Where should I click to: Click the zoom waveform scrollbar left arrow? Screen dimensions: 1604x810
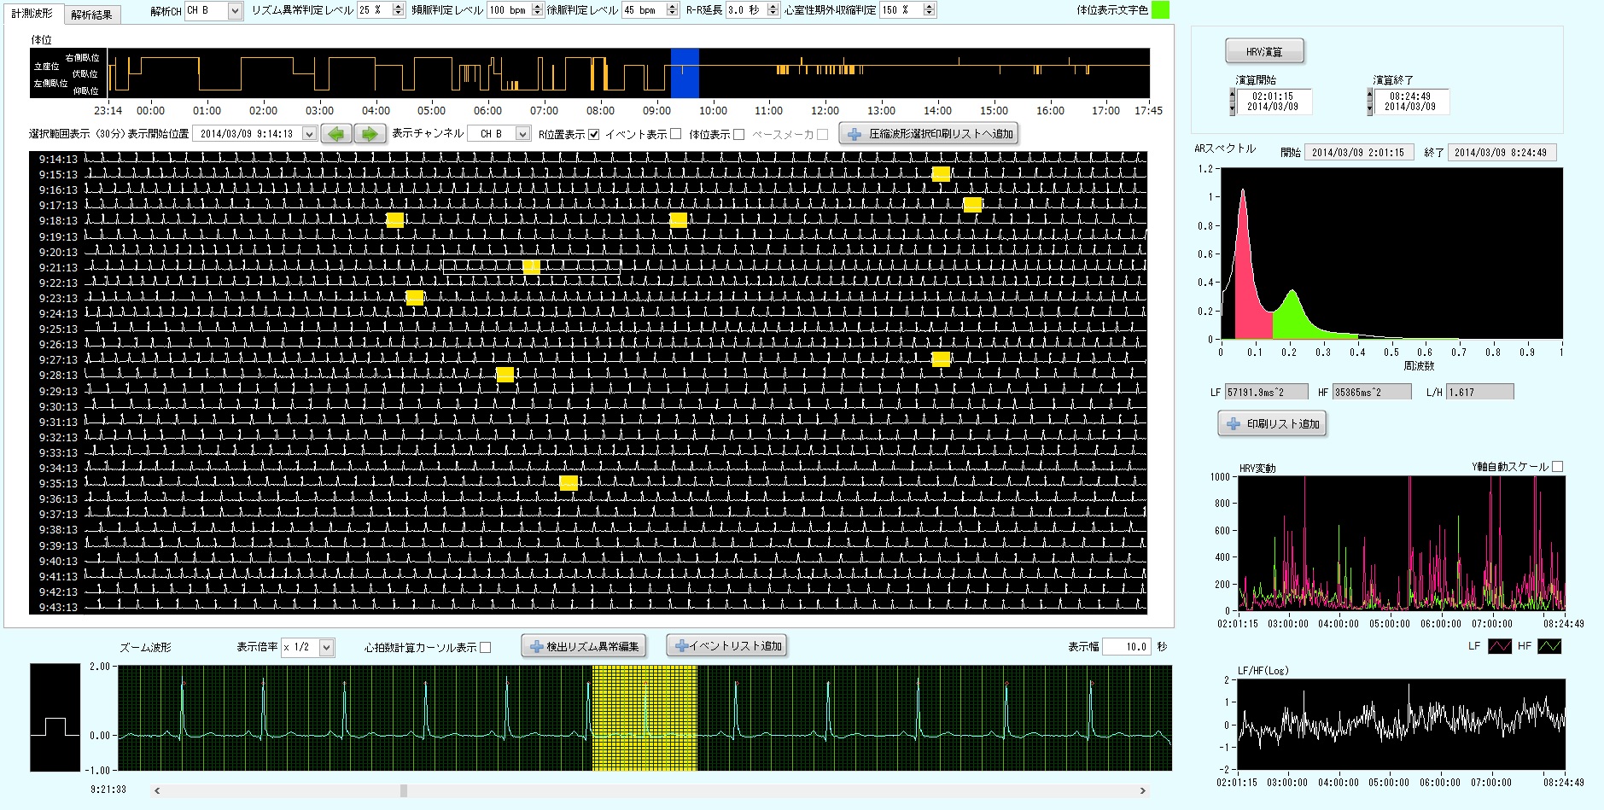point(157,790)
